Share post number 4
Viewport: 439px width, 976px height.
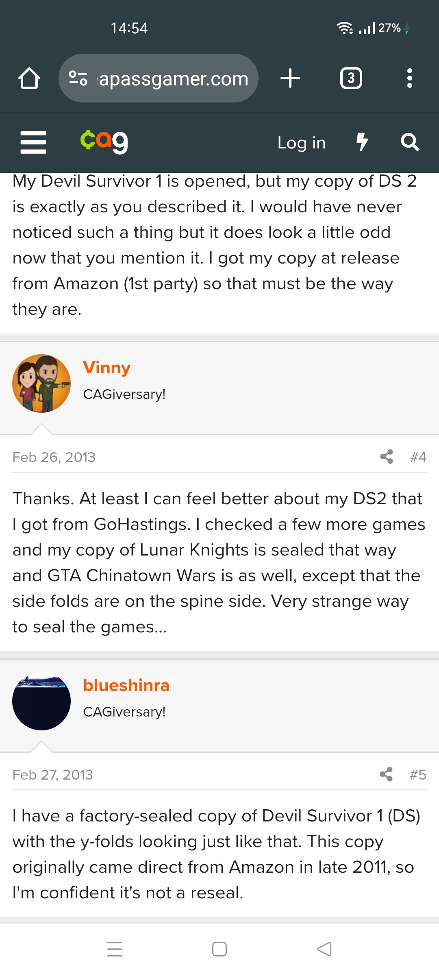point(387,457)
